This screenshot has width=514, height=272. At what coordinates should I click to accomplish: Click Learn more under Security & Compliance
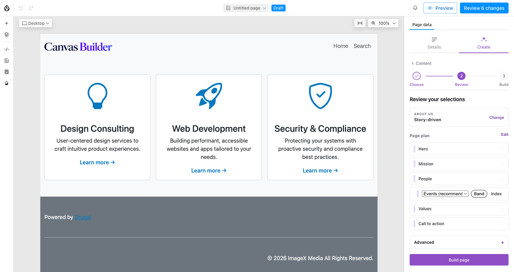(x=320, y=171)
